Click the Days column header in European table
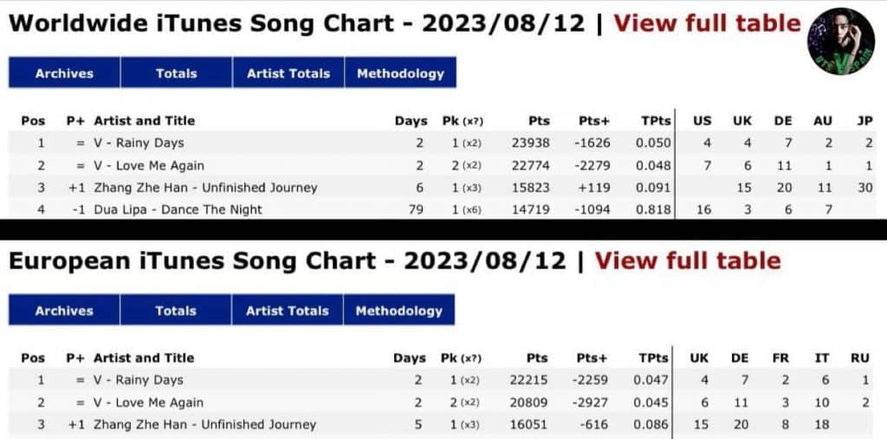 [409, 358]
